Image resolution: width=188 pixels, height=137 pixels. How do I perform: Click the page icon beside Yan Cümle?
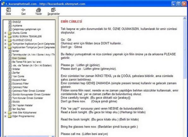[10, 76]
